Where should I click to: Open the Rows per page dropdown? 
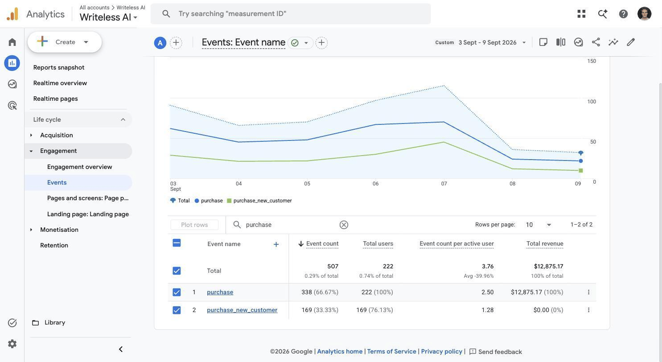[x=539, y=225]
